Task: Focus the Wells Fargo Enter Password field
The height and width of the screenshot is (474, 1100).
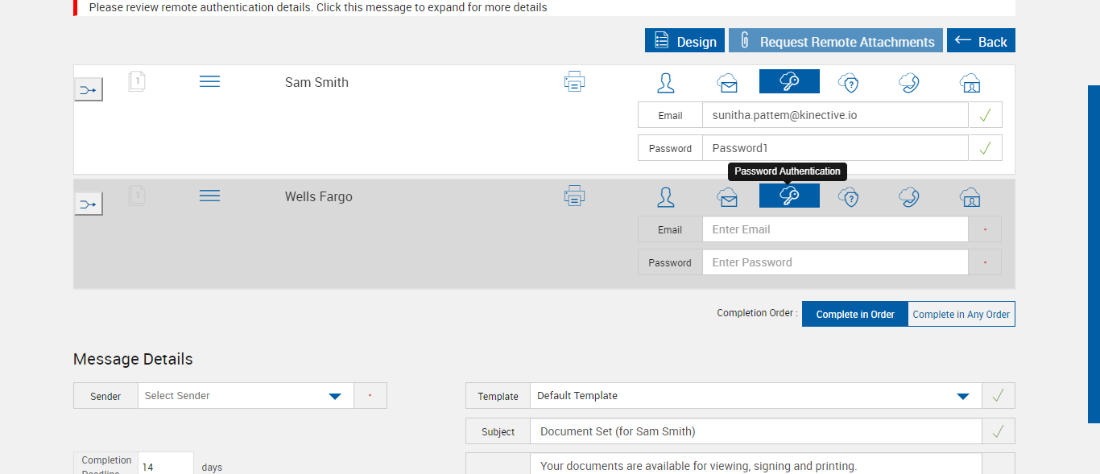Action: coord(834,262)
